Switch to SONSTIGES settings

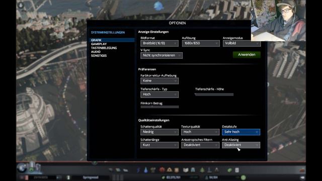click(x=99, y=56)
